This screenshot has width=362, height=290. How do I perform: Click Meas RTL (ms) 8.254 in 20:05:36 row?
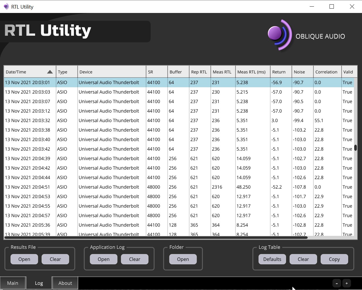242,225
